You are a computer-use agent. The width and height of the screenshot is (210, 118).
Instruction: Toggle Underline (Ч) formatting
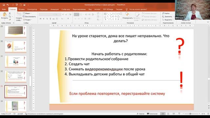(47, 19)
